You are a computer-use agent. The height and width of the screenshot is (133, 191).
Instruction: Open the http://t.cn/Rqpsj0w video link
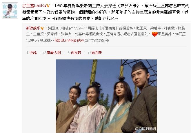coord(69,40)
